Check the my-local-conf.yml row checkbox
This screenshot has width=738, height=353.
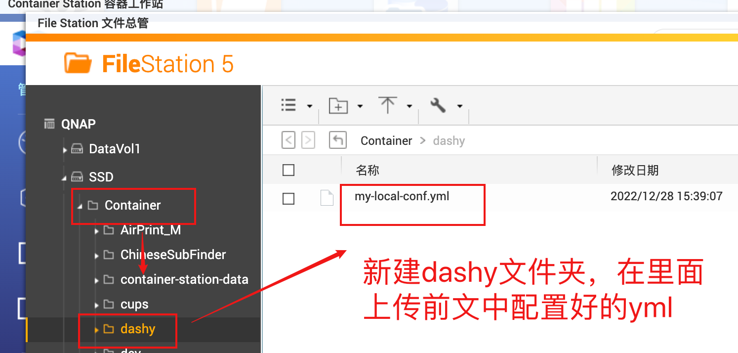point(288,198)
